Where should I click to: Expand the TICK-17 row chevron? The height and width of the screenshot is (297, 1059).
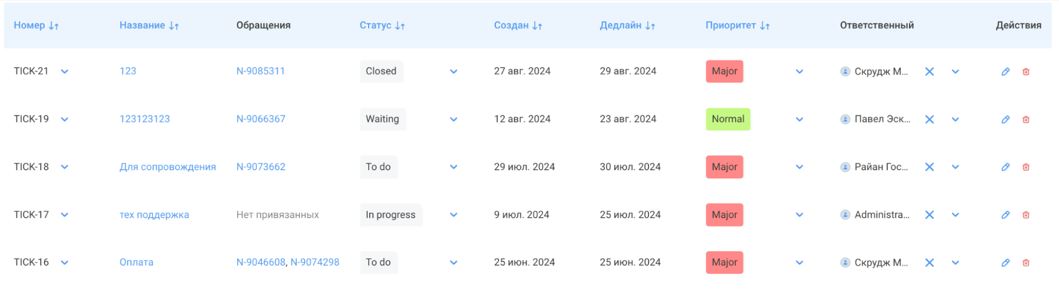pos(65,215)
